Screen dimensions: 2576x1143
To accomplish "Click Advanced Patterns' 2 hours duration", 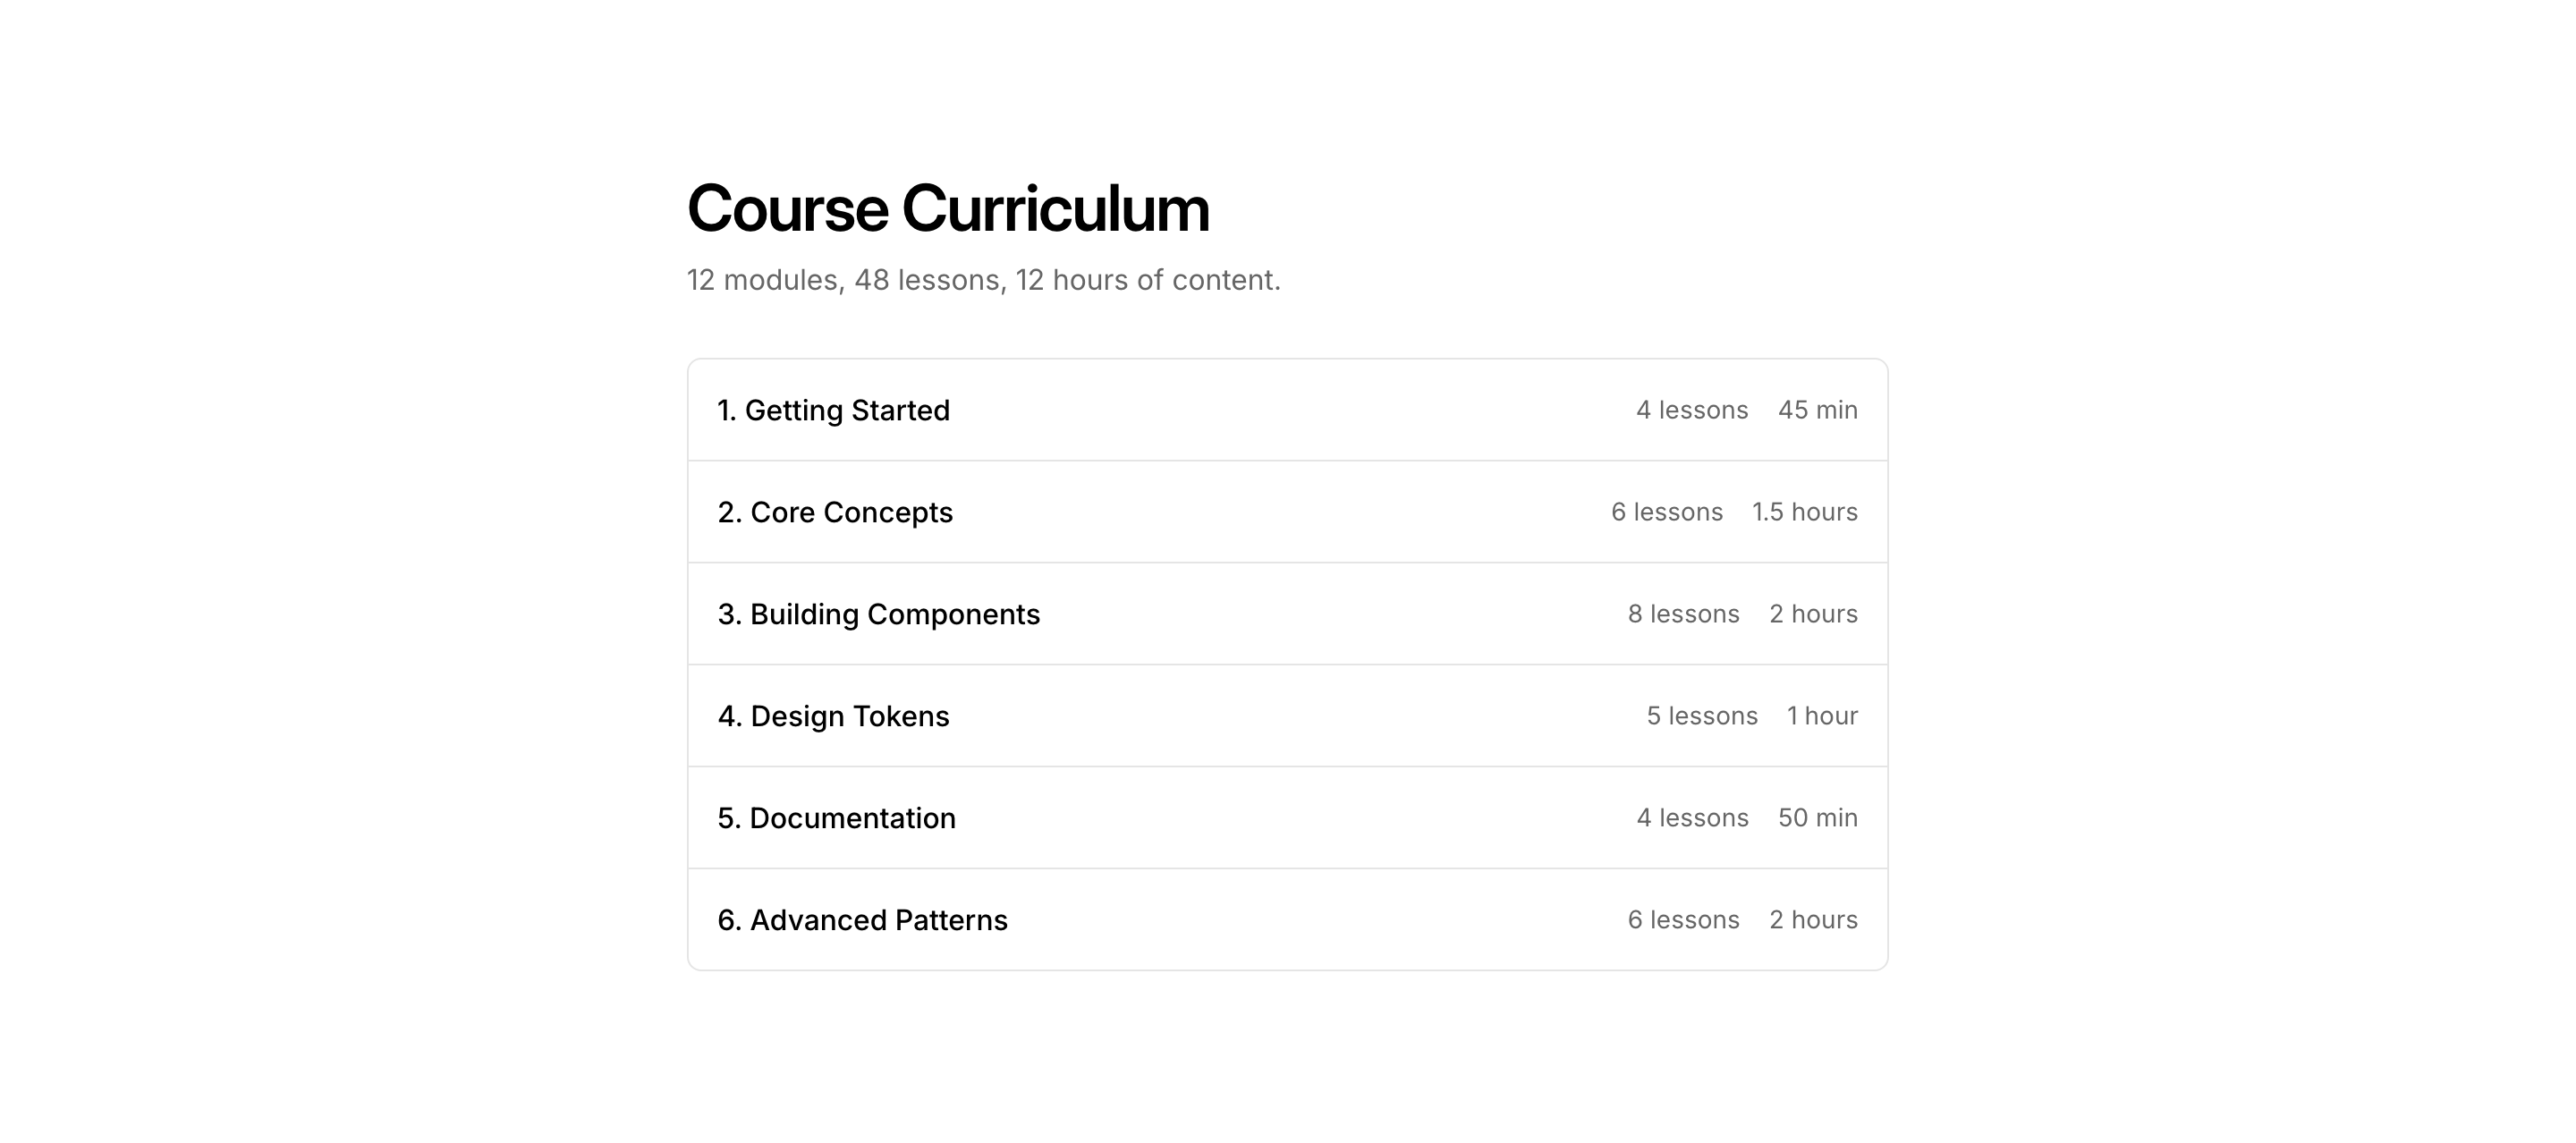I will pos(1813,920).
